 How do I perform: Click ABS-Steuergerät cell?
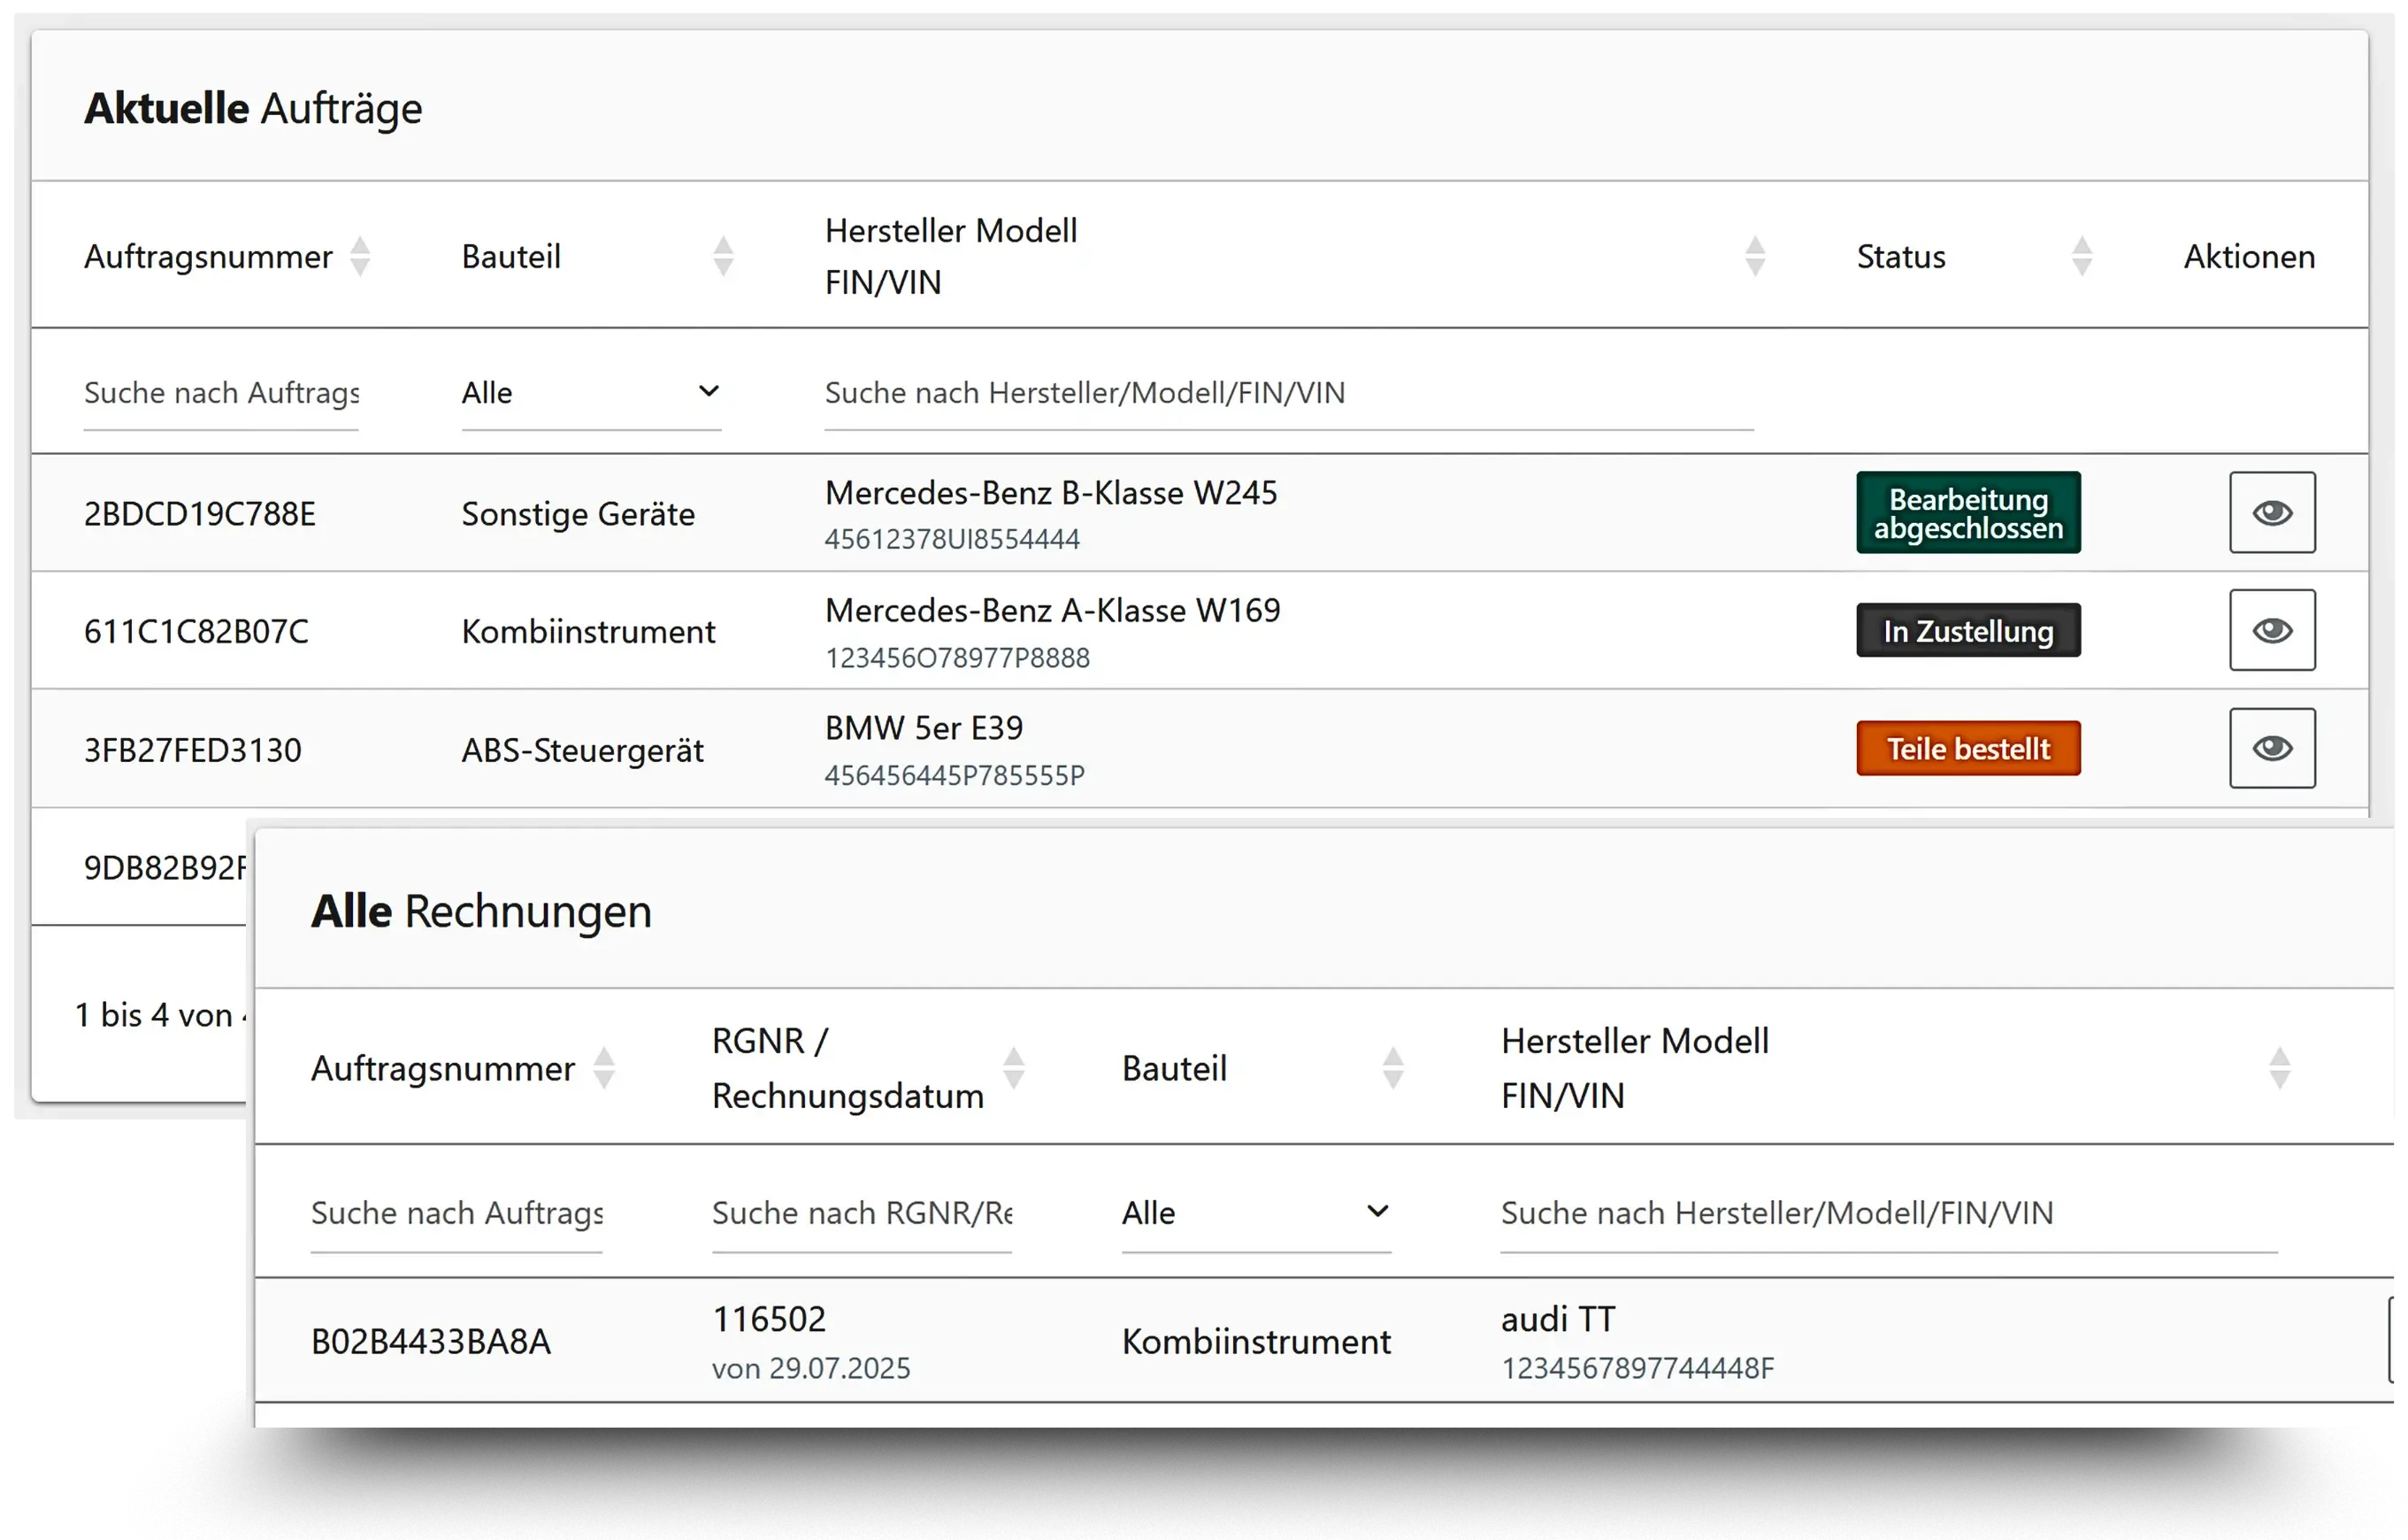[x=582, y=750]
